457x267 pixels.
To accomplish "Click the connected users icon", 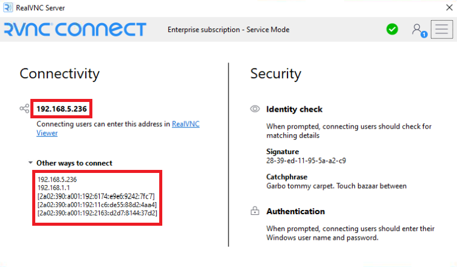I will tap(419, 30).
